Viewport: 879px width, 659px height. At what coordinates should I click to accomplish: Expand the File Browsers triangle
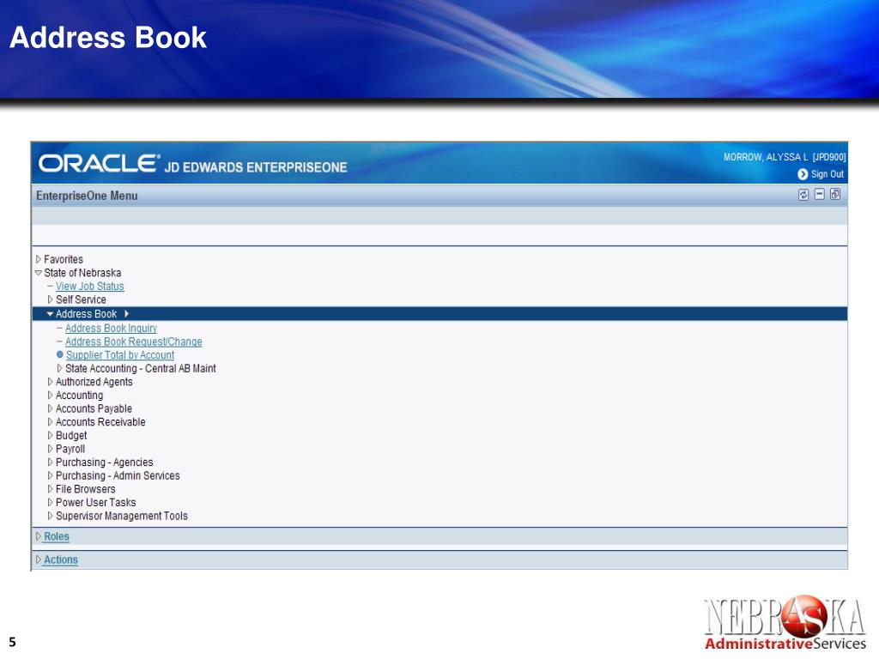tap(50, 489)
